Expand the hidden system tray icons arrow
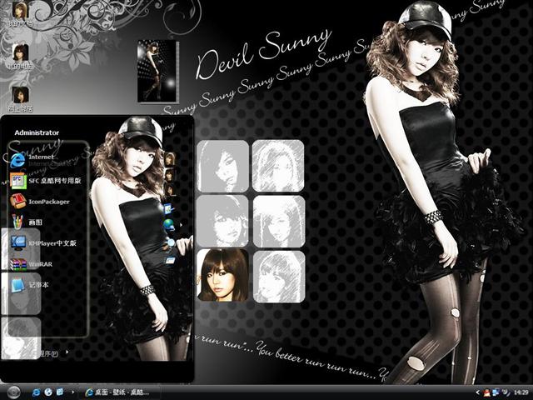Screen dimensions: 533x400 (477, 392)
